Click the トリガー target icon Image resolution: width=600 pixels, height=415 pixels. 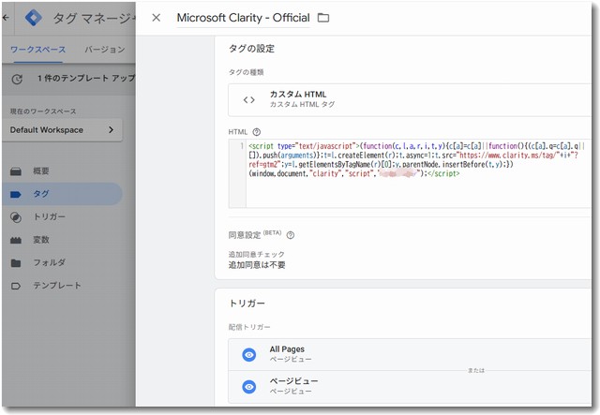coord(16,217)
